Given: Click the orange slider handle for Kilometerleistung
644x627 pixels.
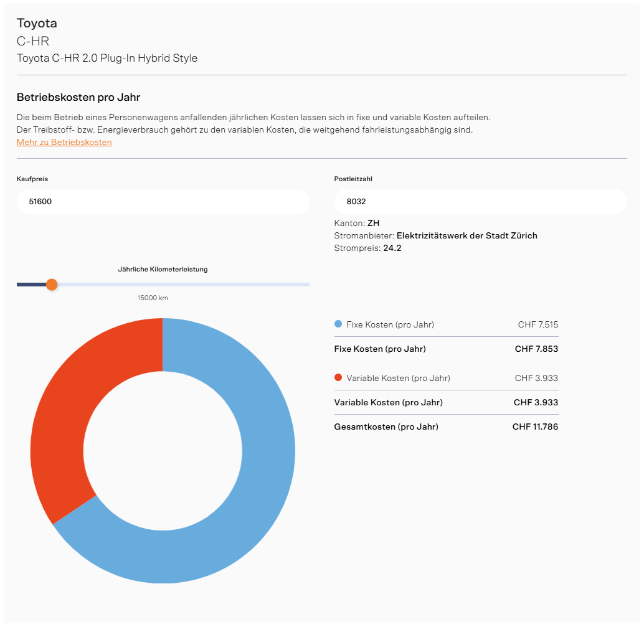Looking at the screenshot, I should pyautogui.click(x=52, y=285).
